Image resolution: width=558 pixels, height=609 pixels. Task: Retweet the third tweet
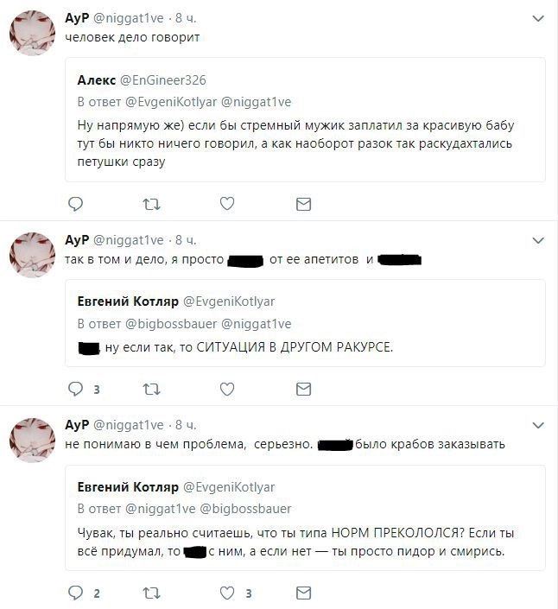click(151, 593)
